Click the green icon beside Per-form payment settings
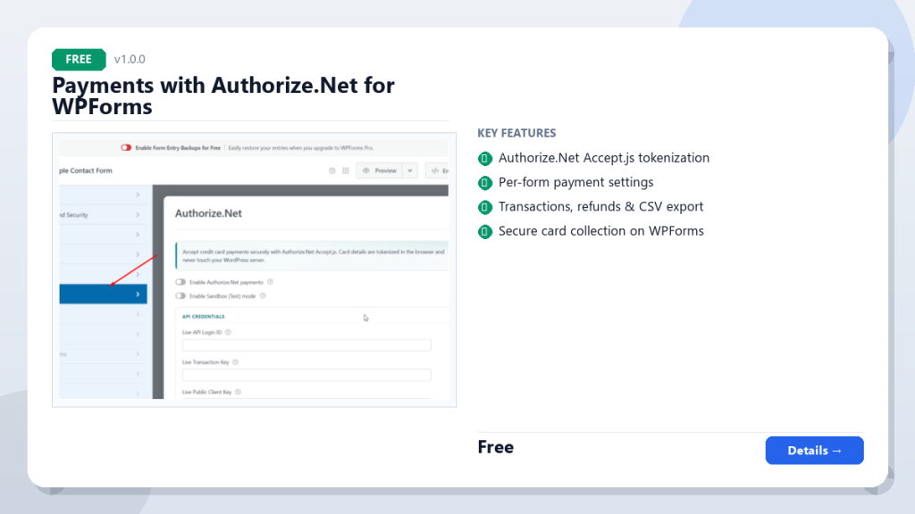Image resolution: width=915 pixels, height=514 pixels. (x=485, y=183)
